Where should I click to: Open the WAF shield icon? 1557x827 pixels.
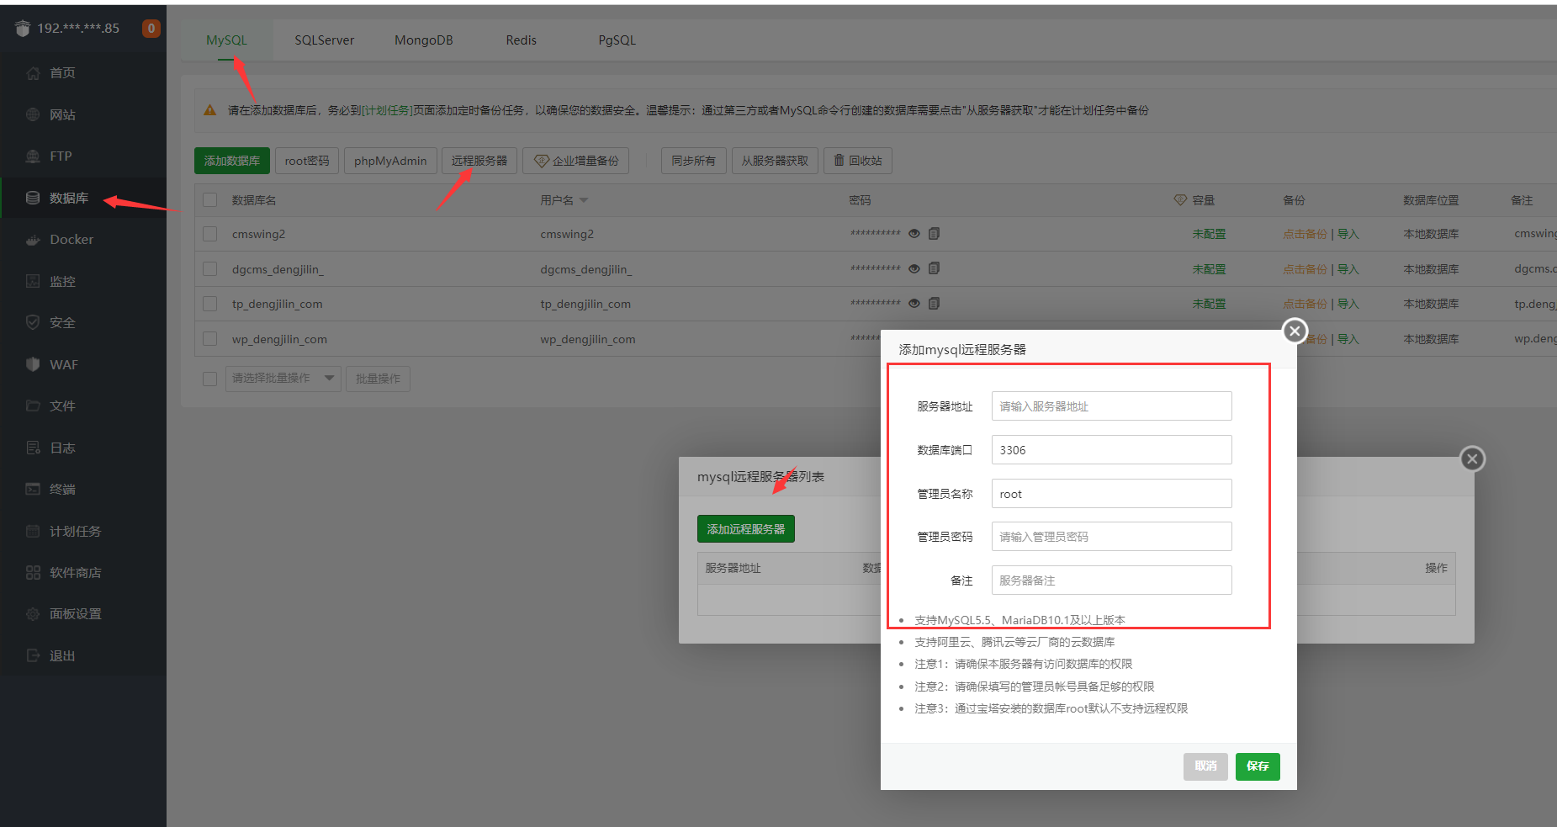pos(33,364)
